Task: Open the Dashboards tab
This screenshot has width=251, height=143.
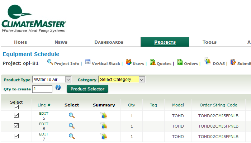Action: [109, 42]
